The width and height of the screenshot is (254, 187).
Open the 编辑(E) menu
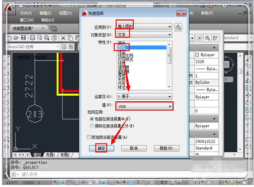[x=45, y=13]
